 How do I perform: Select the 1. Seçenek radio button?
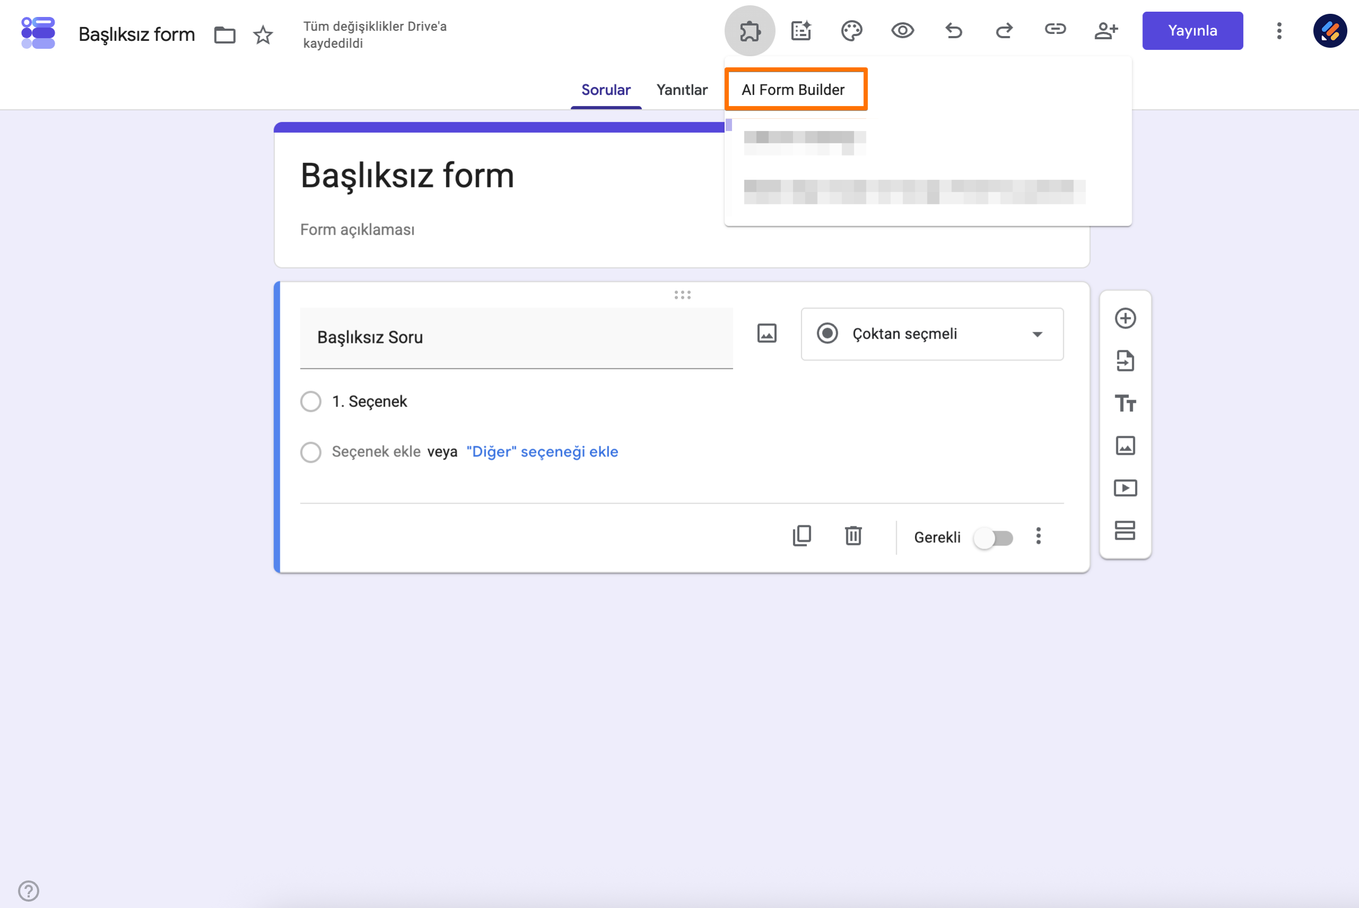coord(311,401)
